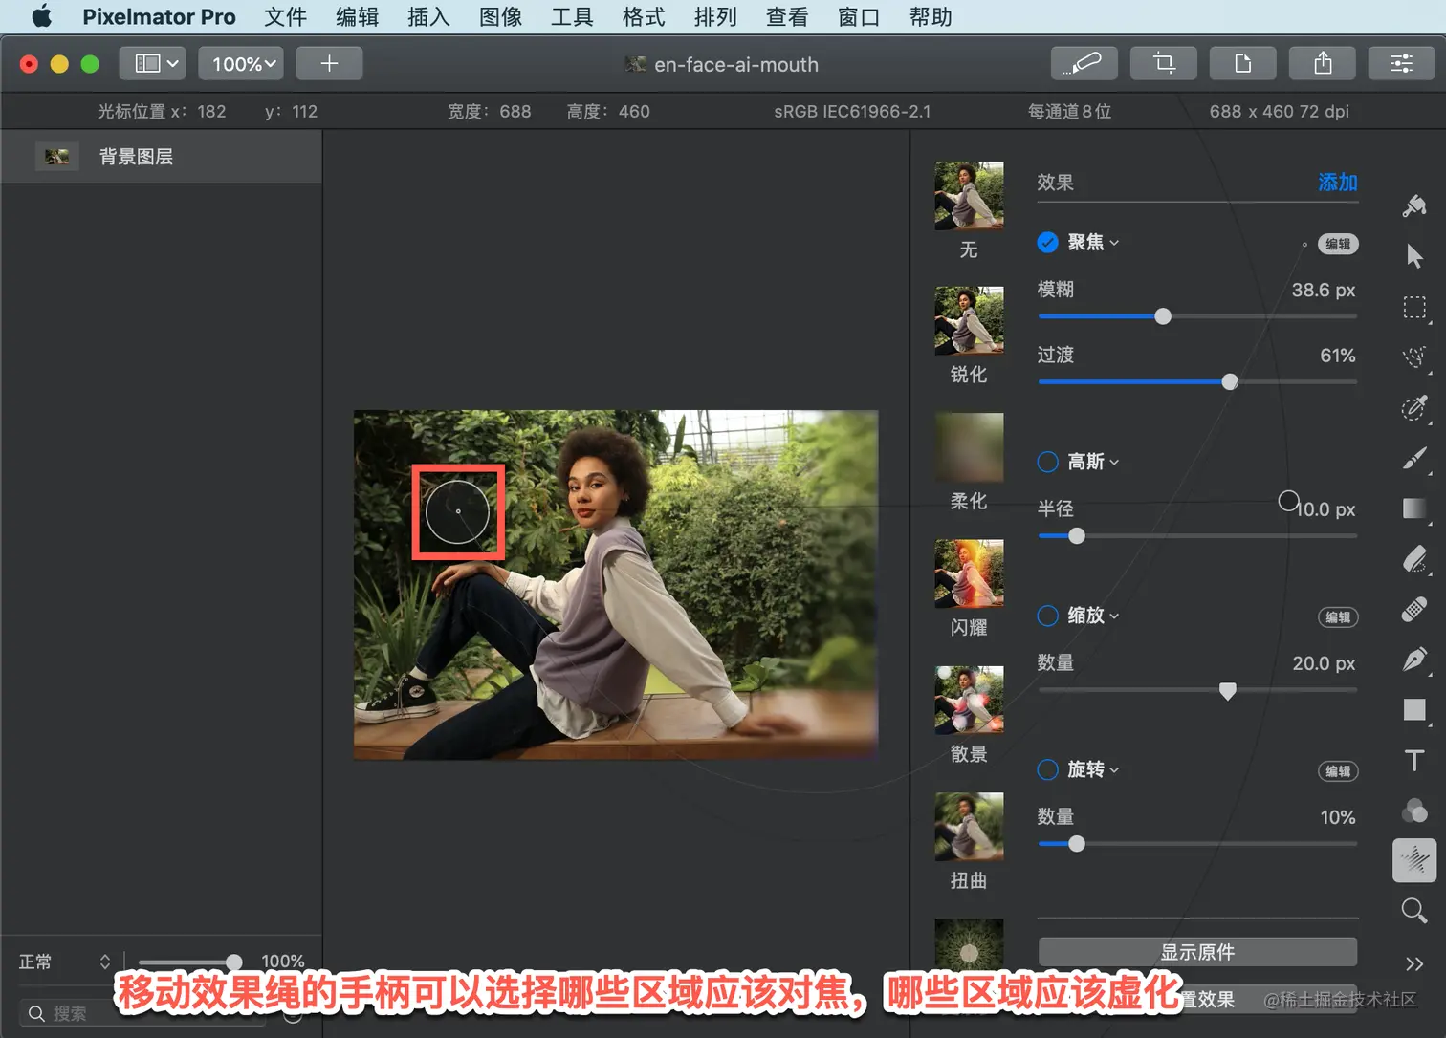The image size is (1446, 1038).
Task: Open the 工具 menu
Action: coord(572,16)
